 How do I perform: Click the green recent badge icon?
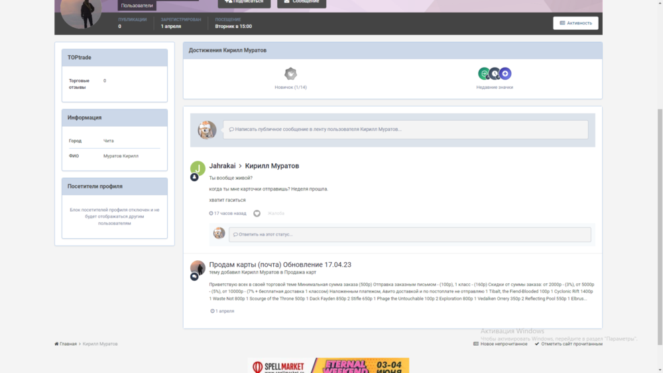[x=483, y=73]
